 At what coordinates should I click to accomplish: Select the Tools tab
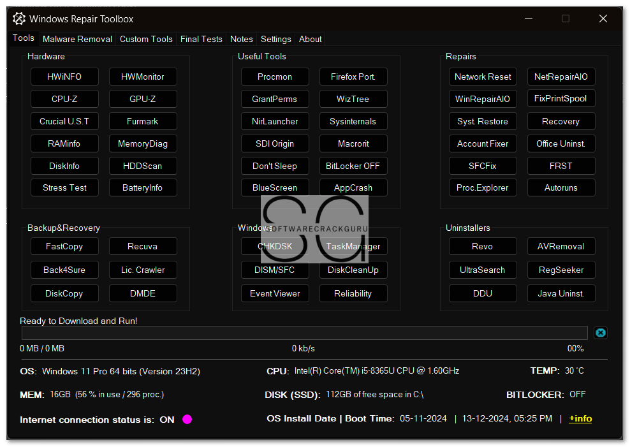click(24, 38)
